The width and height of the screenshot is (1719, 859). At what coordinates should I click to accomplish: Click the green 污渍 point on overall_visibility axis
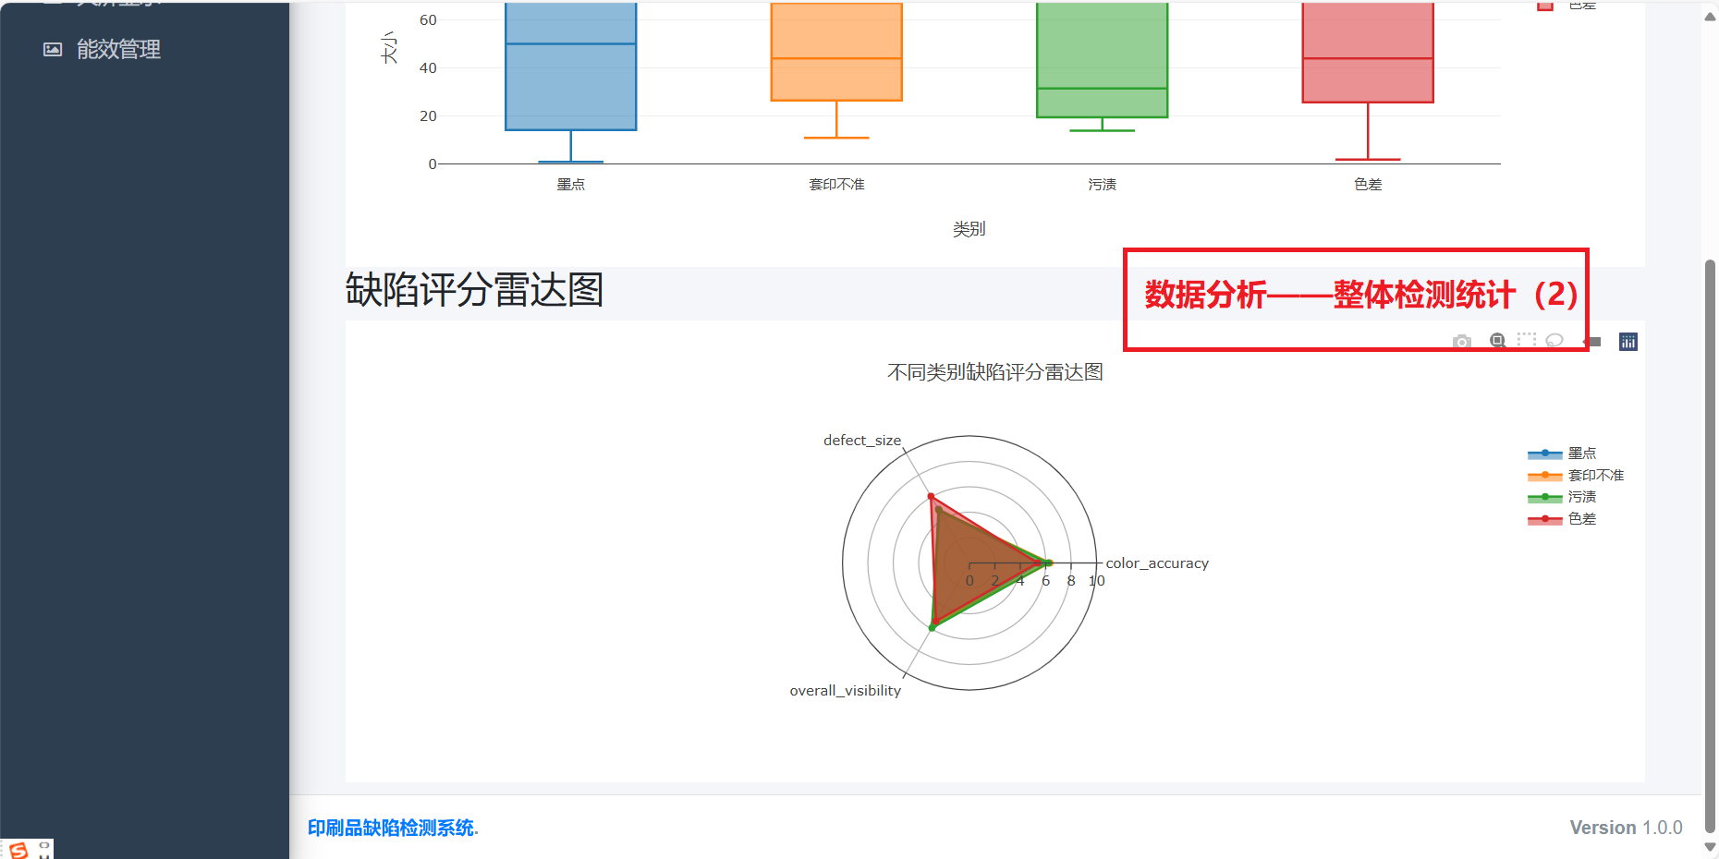point(932,628)
